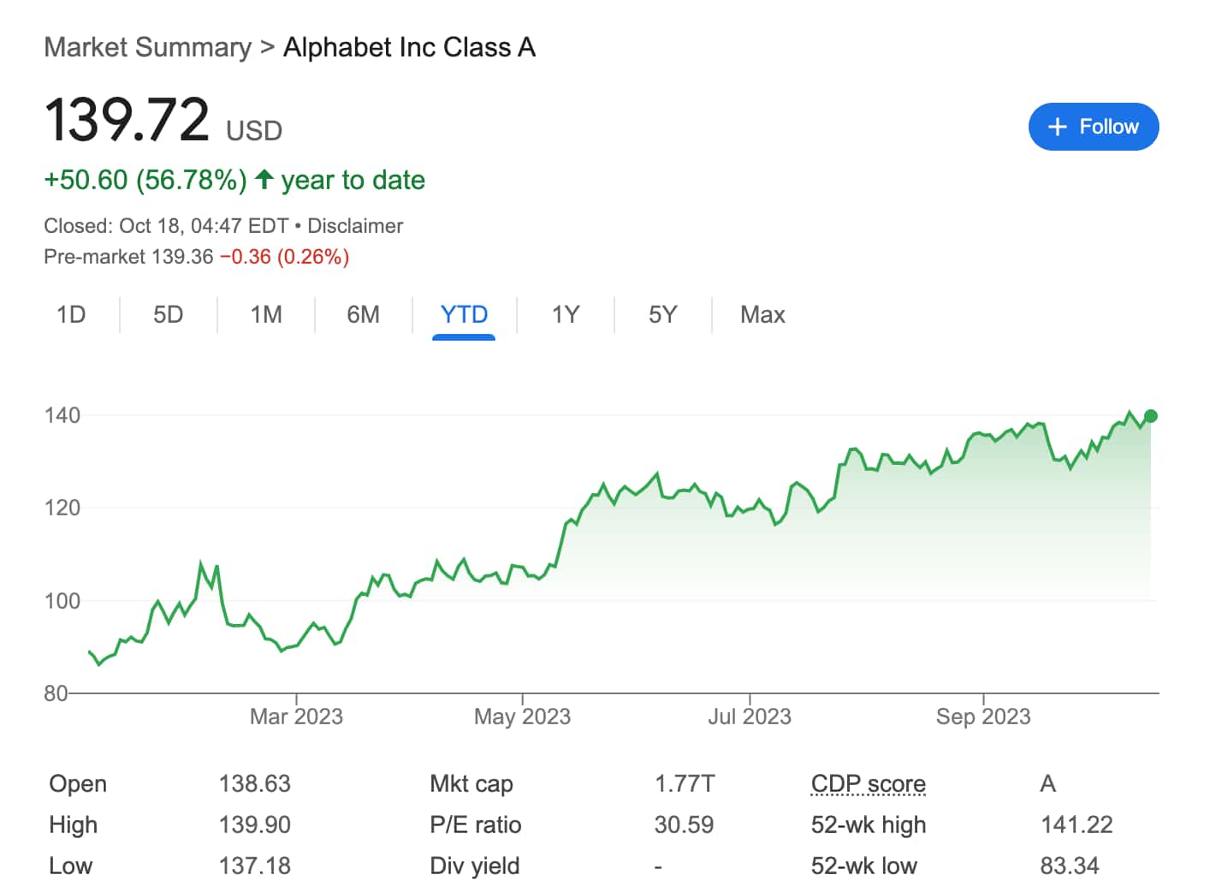
Task: Select the Max range tab
Action: tap(762, 315)
